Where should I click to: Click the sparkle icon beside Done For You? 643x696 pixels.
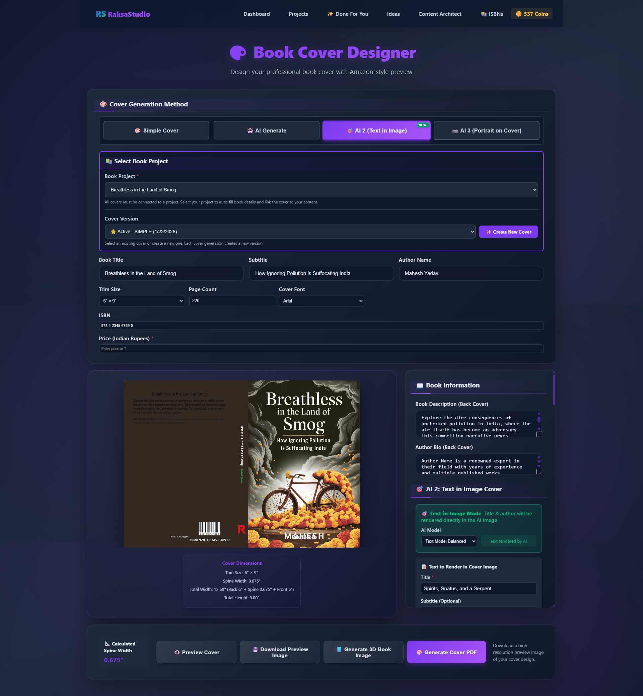[x=330, y=14]
